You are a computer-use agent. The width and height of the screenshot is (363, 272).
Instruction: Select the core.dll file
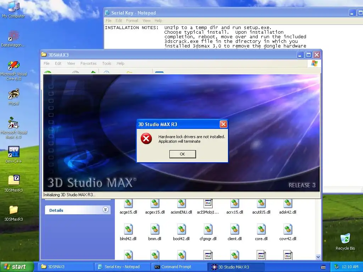point(261,232)
